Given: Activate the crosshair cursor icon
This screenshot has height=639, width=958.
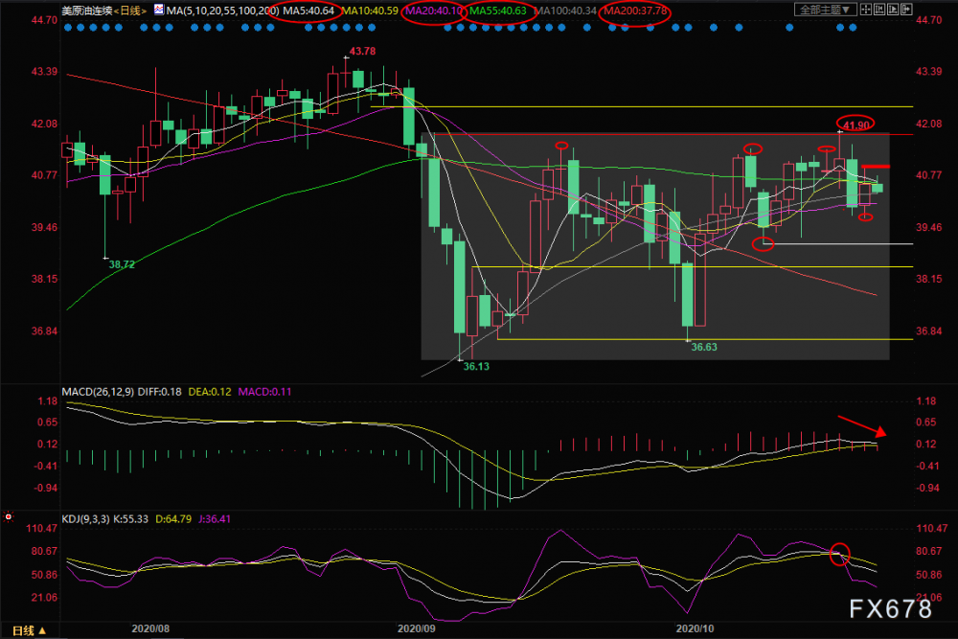Looking at the screenshot, I should pyautogui.click(x=866, y=10).
